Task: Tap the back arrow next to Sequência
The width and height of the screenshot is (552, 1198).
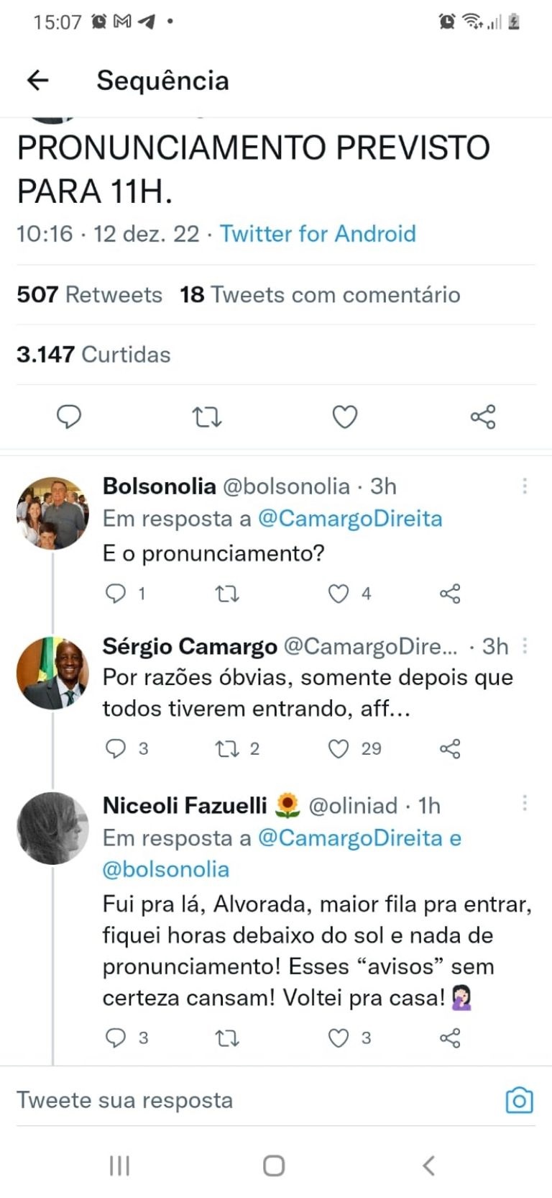Action: coord(37,80)
